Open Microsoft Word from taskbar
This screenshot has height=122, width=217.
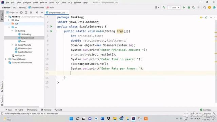[x=102, y=119]
